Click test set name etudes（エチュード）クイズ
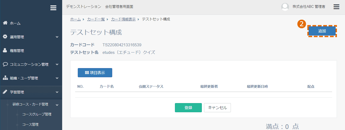Viewport: 345px width, 130px height. click(x=129, y=52)
